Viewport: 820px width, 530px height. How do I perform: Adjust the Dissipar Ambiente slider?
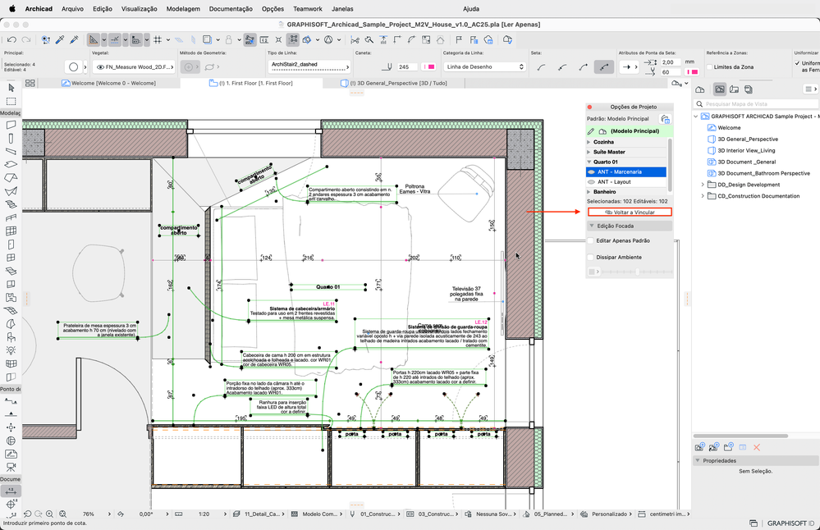[637, 272]
